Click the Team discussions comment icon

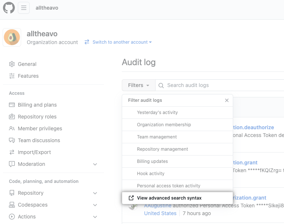point(12,140)
